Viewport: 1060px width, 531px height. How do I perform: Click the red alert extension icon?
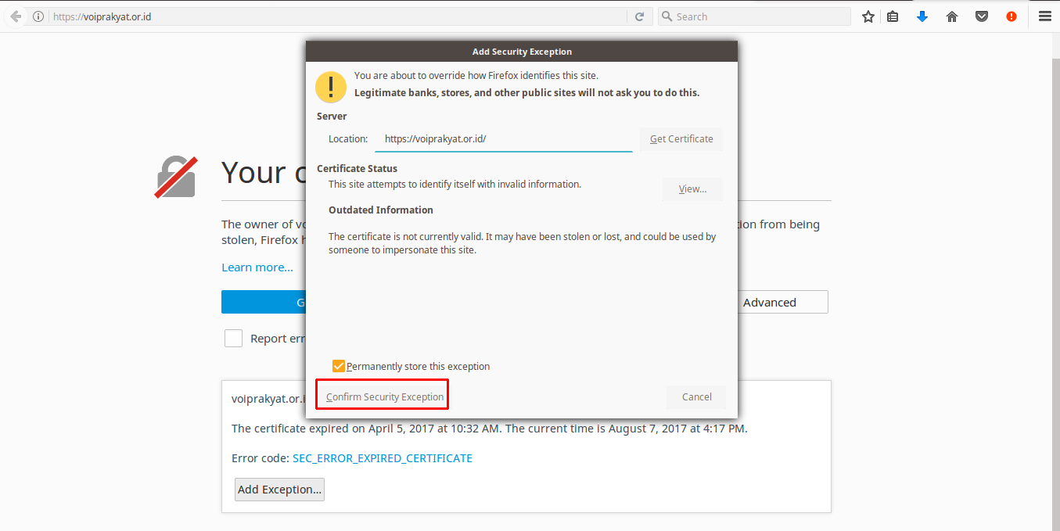1011,16
